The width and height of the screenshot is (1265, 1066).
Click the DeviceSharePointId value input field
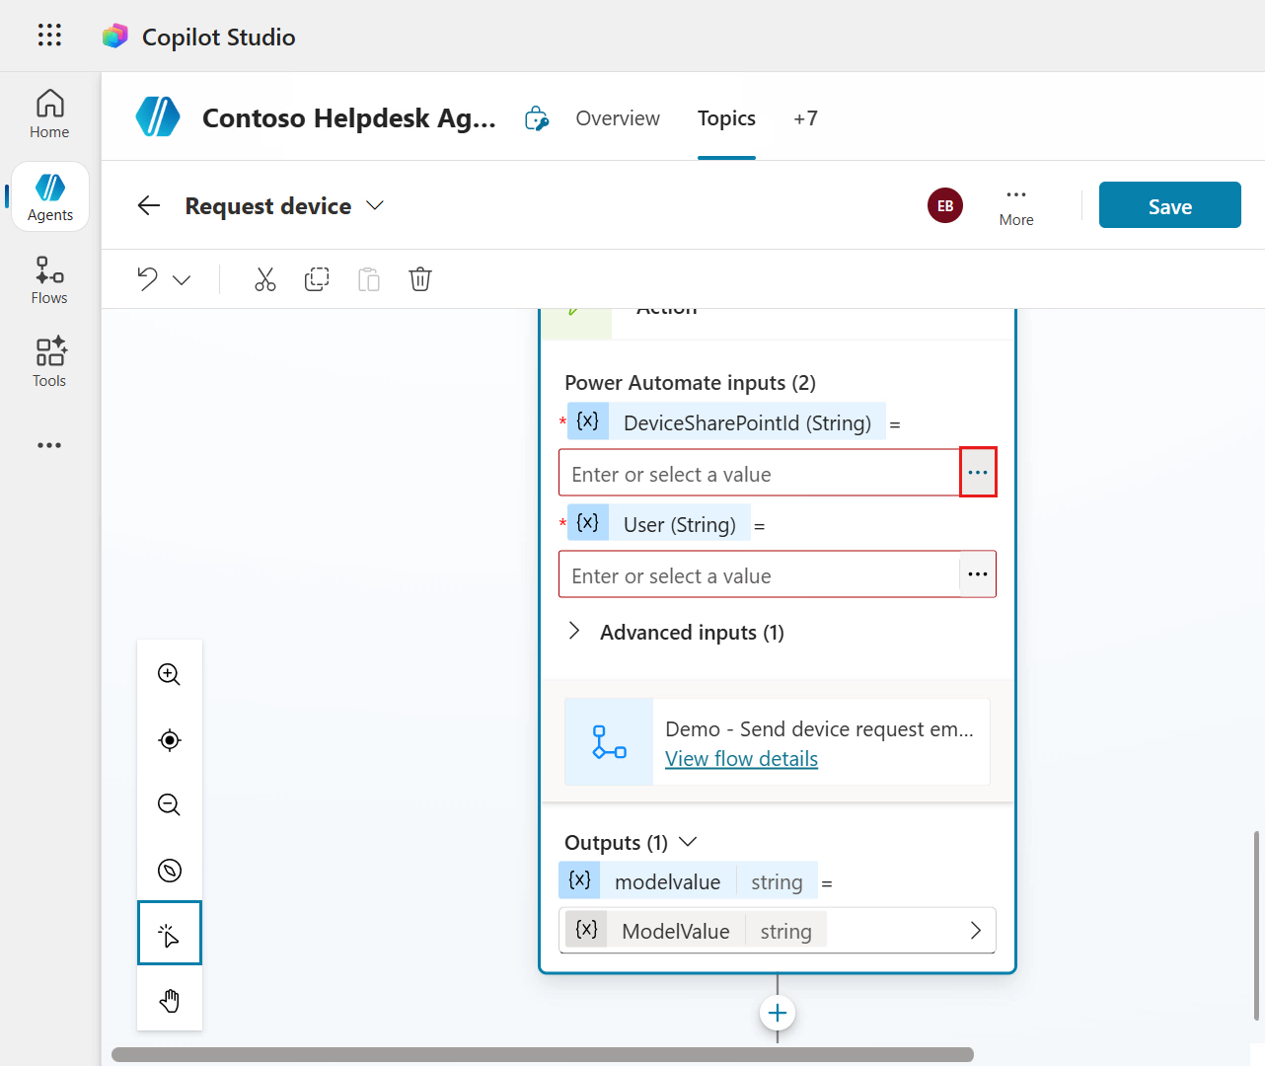pyautogui.click(x=758, y=474)
